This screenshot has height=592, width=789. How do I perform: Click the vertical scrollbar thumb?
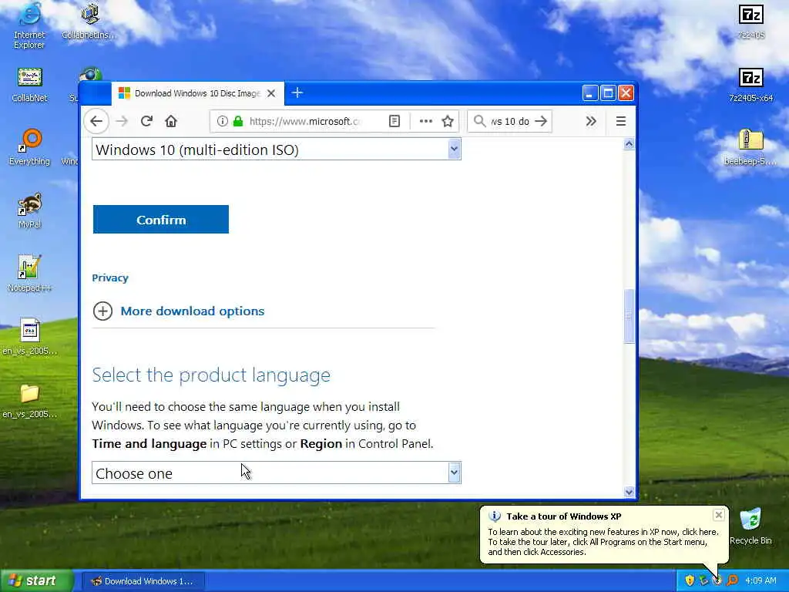point(629,316)
